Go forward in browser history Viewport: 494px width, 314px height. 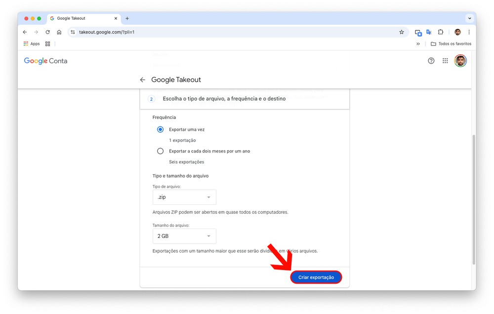[x=36, y=32]
